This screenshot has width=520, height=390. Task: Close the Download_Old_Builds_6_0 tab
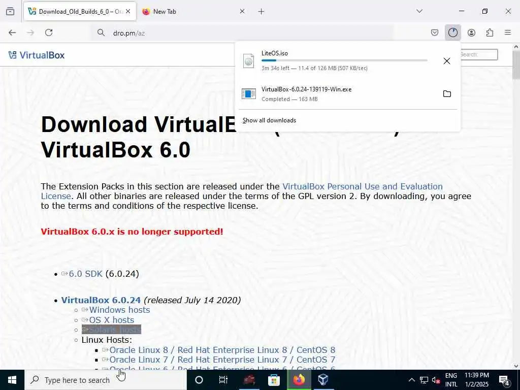point(128,11)
